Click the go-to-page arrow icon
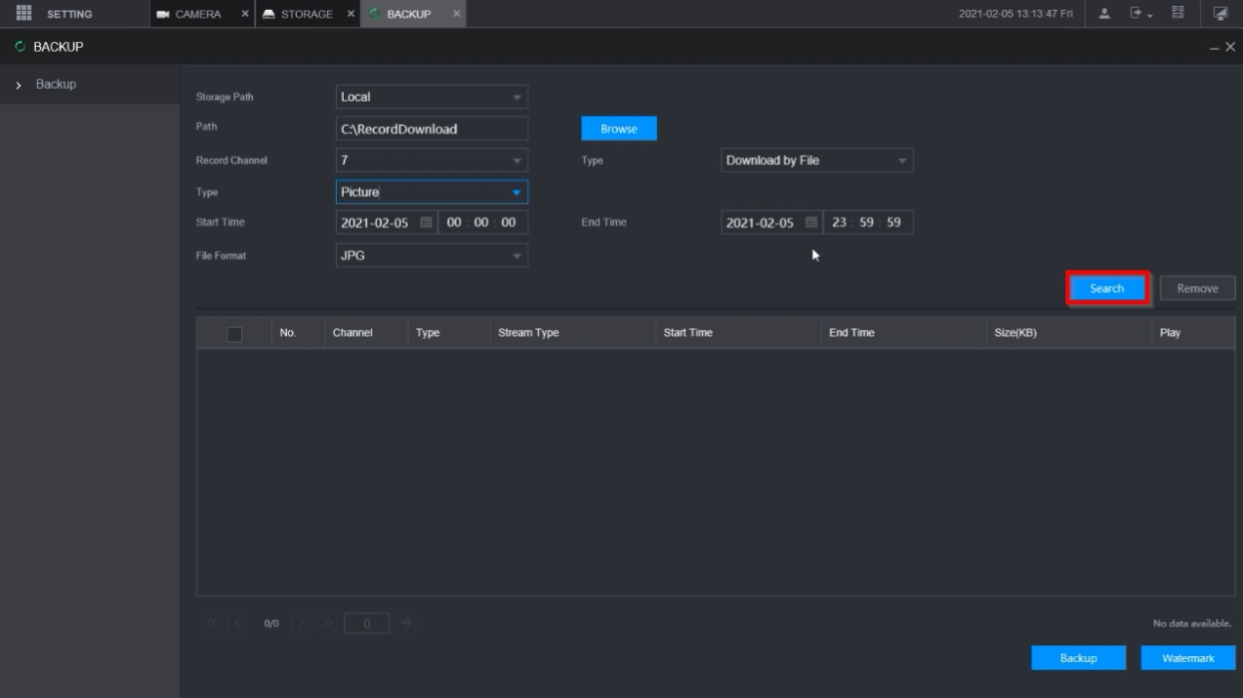Viewport: 1243px width, 698px height. point(407,623)
